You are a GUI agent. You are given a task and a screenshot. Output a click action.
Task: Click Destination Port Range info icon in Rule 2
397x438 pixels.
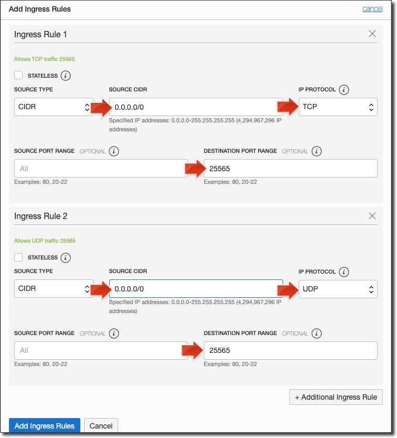[316, 333]
